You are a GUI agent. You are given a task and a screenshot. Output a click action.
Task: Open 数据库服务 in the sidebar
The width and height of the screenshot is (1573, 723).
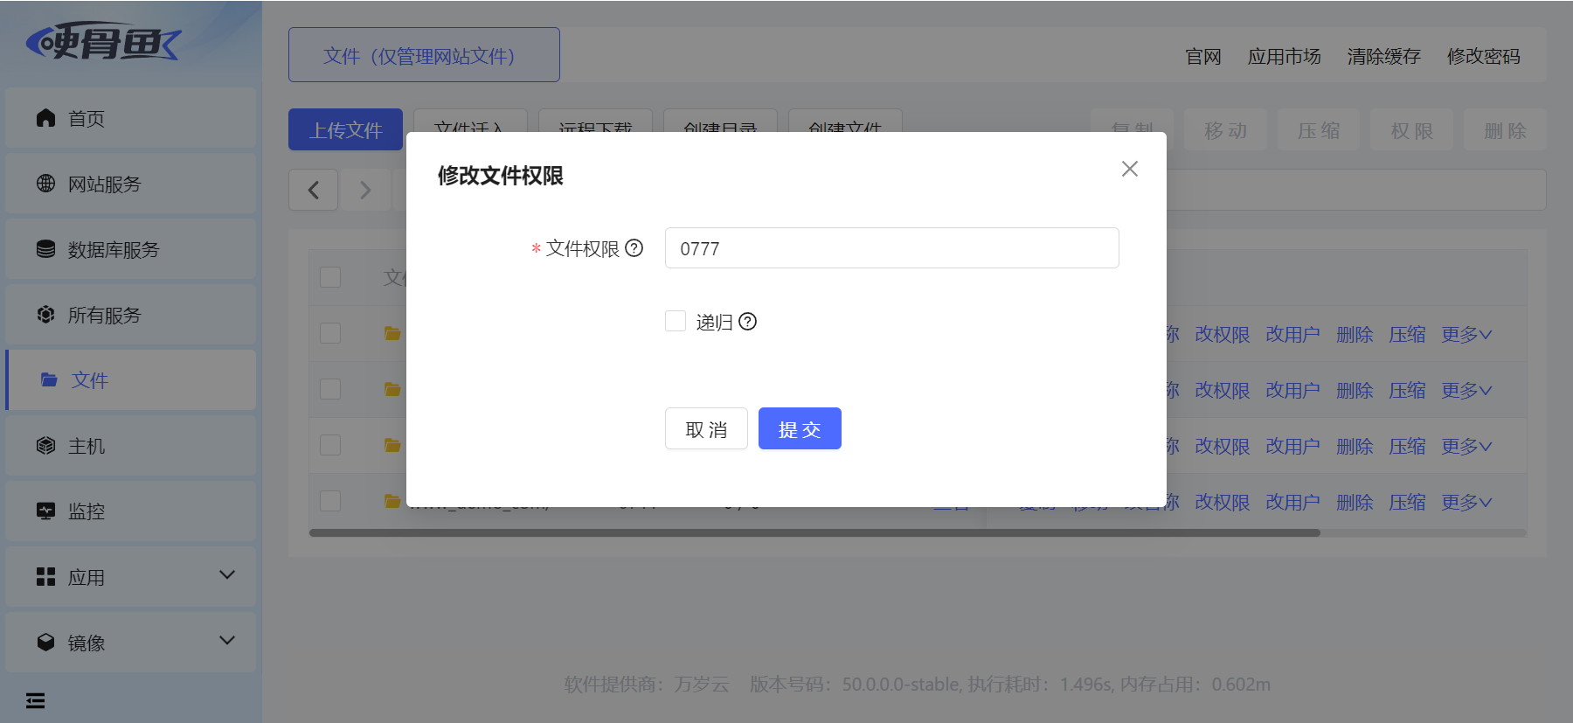point(131,249)
